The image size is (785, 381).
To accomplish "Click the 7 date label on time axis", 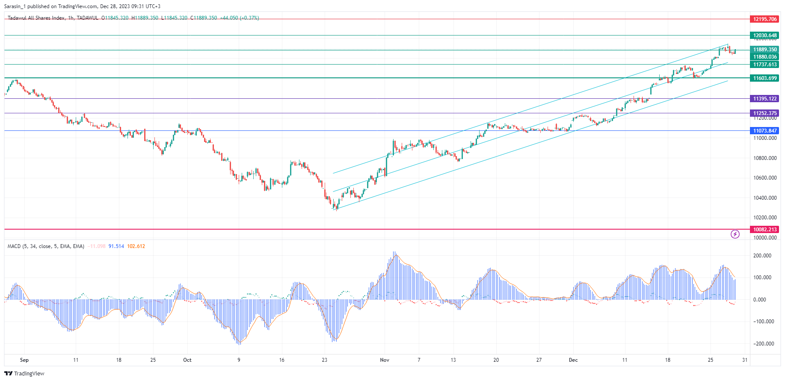I will [419, 360].
